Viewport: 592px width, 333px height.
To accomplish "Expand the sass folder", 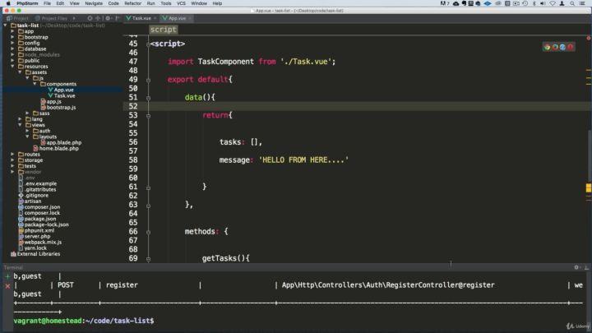I will (x=28, y=113).
